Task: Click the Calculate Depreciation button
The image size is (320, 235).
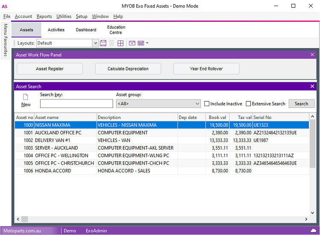Action: point(128,69)
